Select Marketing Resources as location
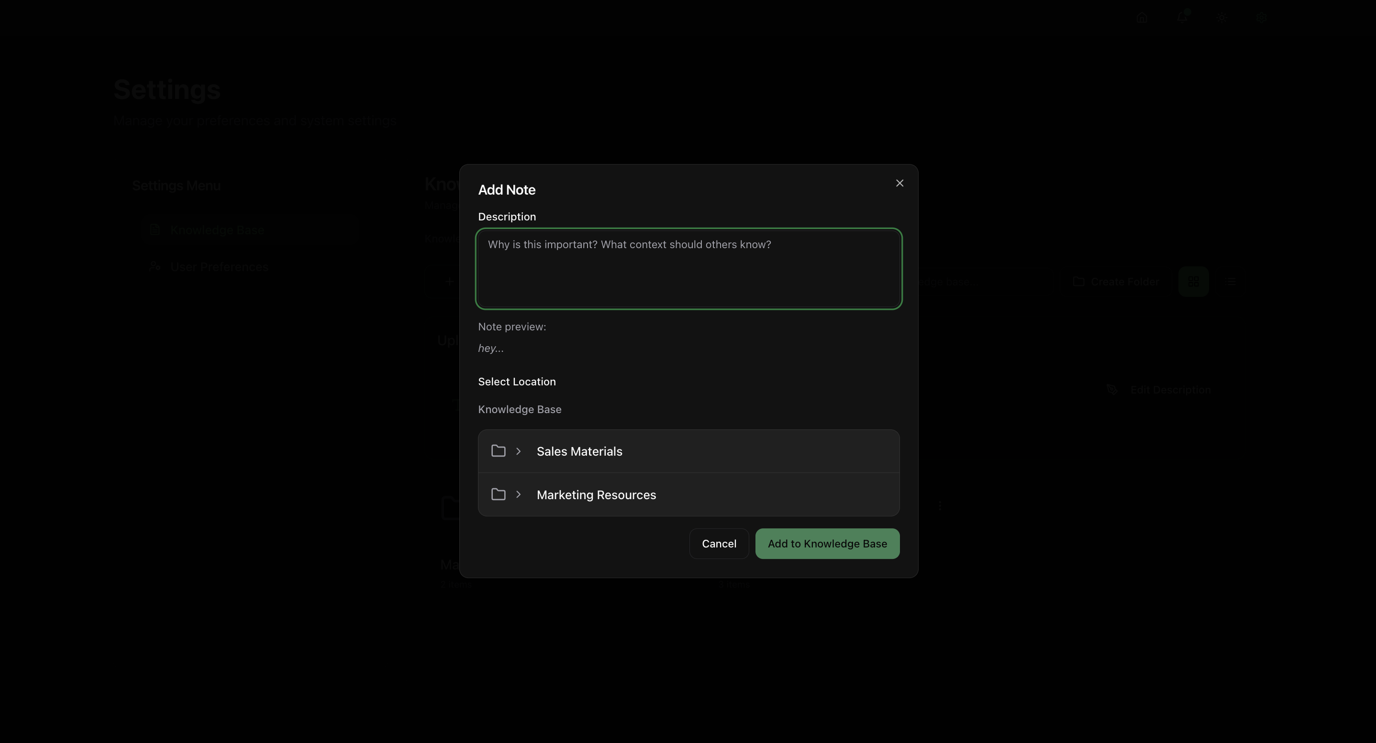The image size is (1376, 743). point(596,495)
